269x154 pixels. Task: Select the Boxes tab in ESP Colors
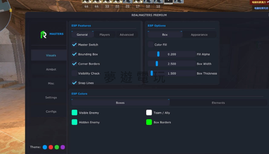tap(120, 103)
